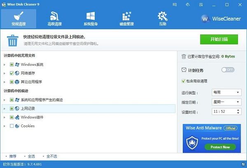
Task: Open the menu list icon in the title bar
Action: [201, 5]
